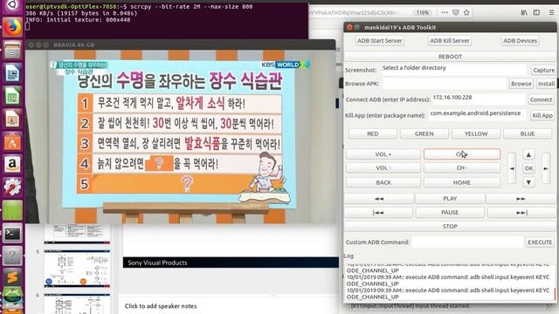Click the STOP button
Screen dimensions: 559x314
(x=450, y=227)
